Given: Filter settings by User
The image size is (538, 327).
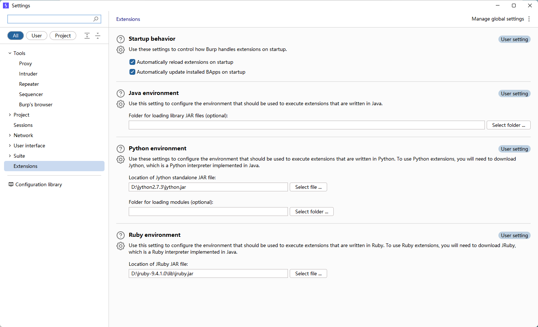Looking at the screenshot, I should click(x=37, y=36).
